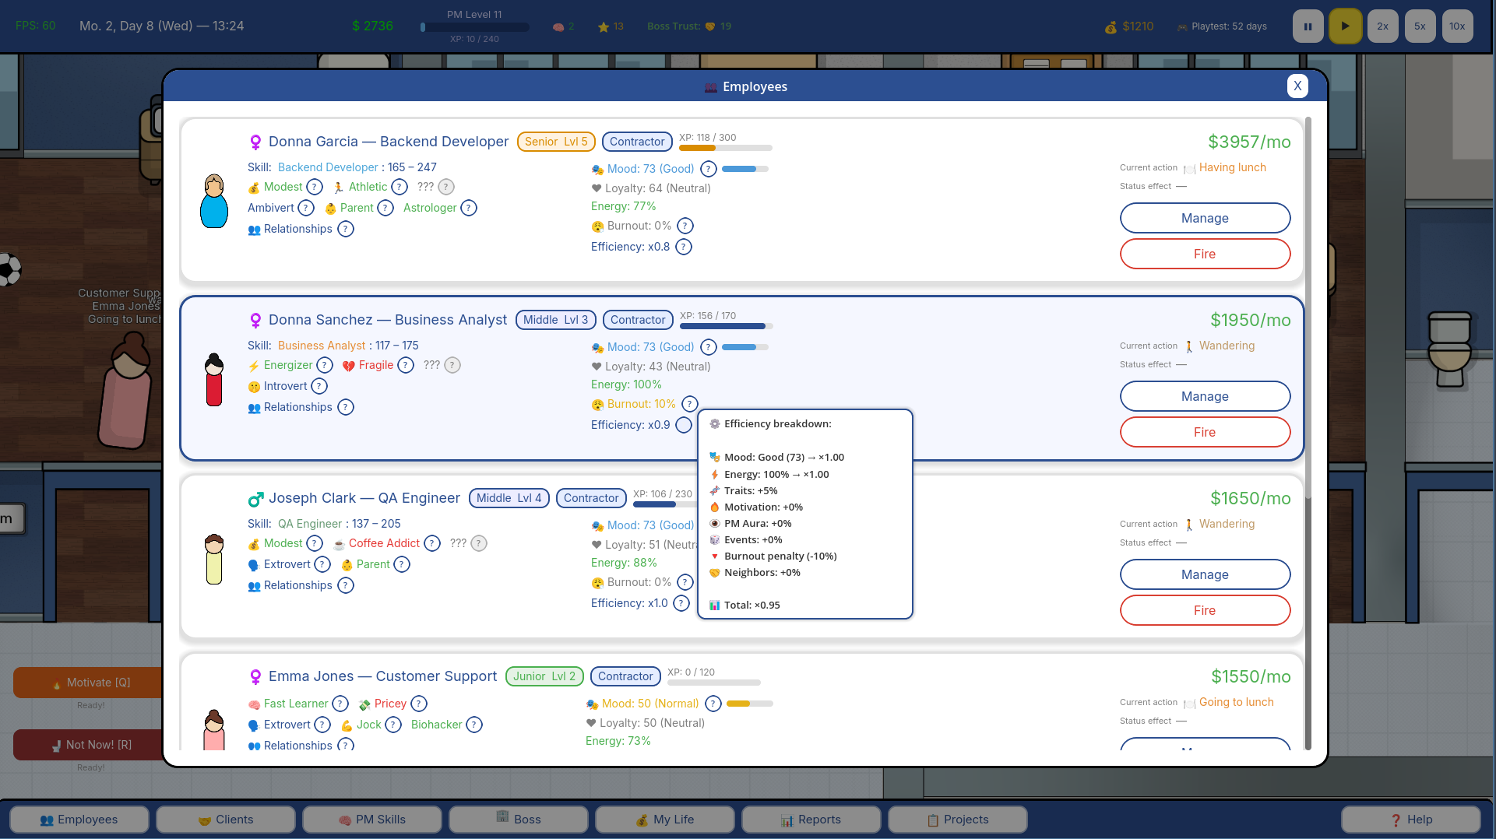Open Donna Sanchez's Burnout help icon
The width and height of the screenshot is (1496, 839).
690,404
